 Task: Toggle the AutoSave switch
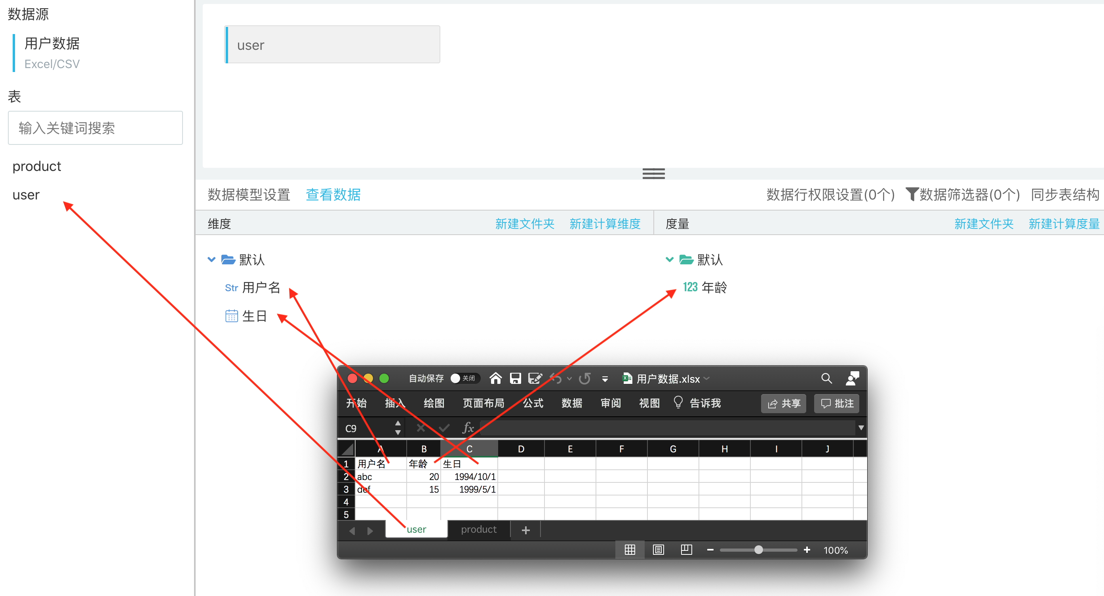[x=464, y=378]
